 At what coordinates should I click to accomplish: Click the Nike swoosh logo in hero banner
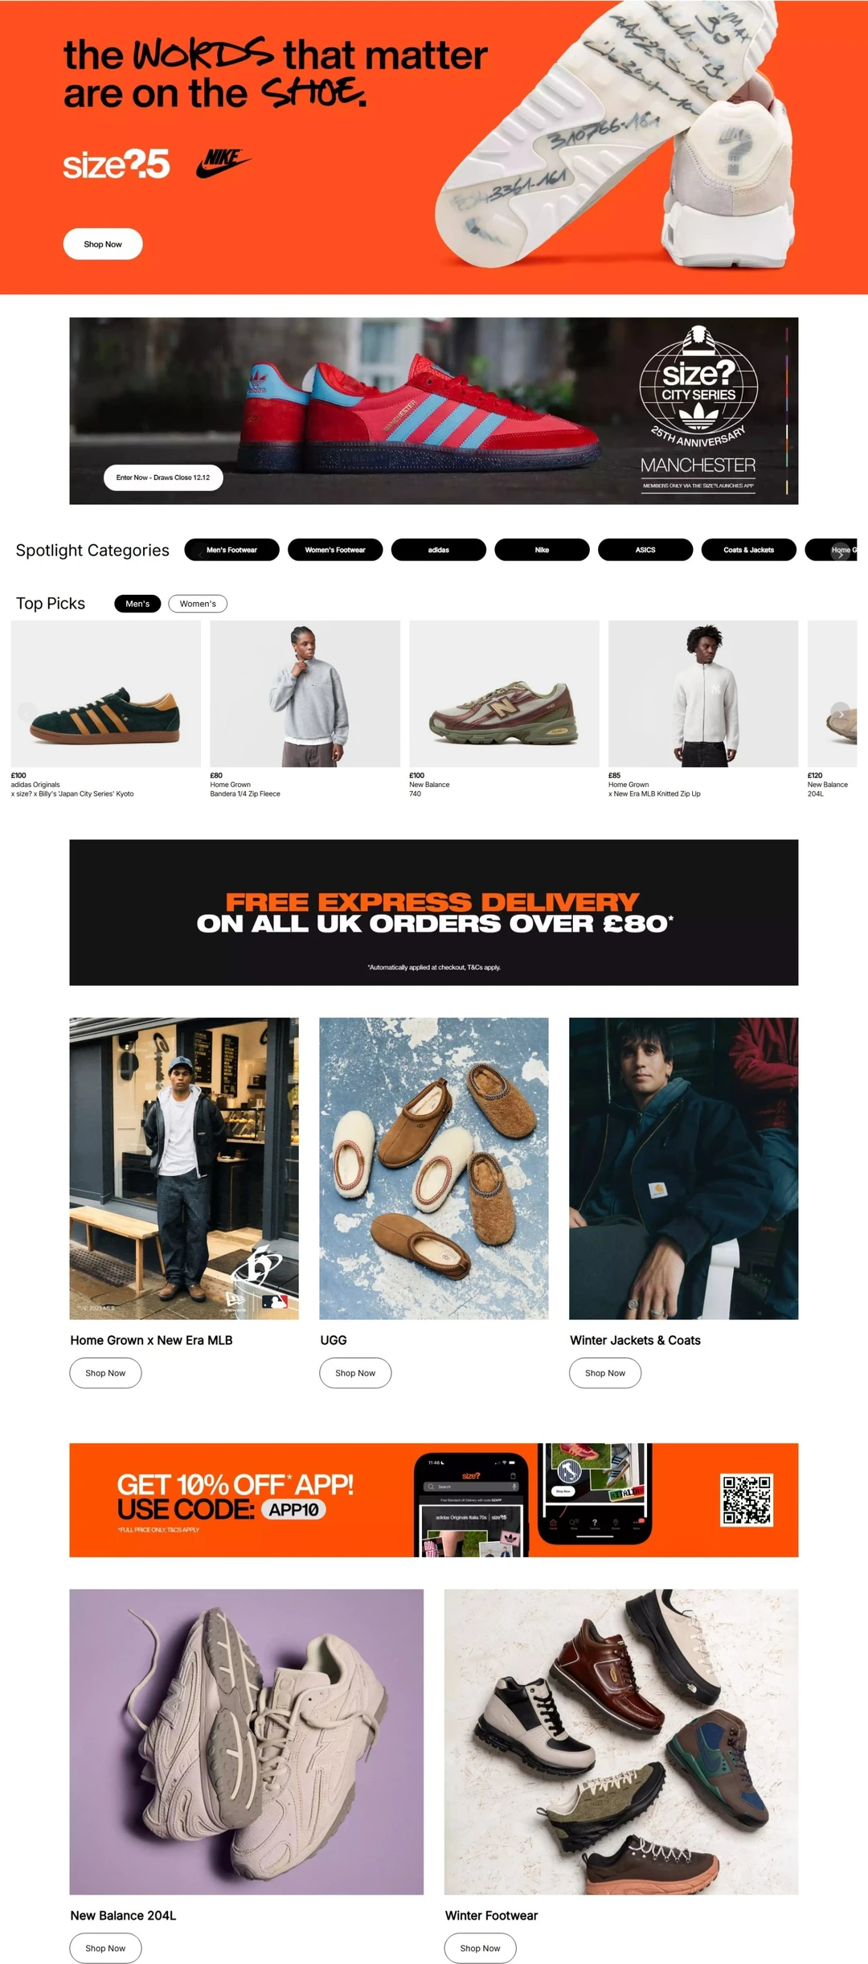(223, 163)
